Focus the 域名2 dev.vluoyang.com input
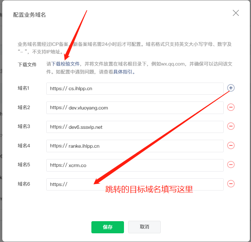The width and height of the screenshot is (251, 242). [x=135, y=108]
